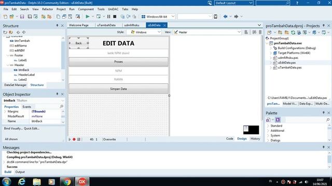Collapse the Header node in Structure
The height and width of the screenshot is (186, 332).
[8, 65]
